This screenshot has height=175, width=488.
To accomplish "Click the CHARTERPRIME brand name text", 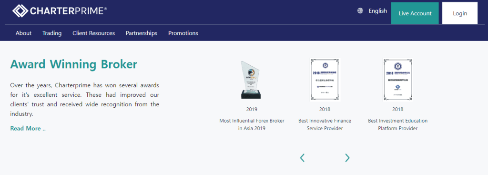I will [x=69, y=11].
